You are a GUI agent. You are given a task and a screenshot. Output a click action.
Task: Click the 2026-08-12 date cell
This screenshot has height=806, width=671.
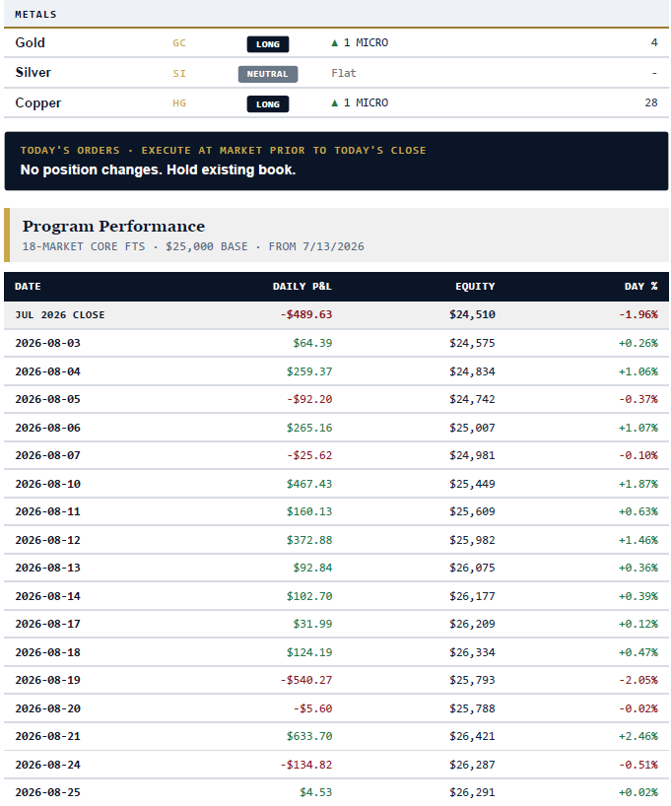(48, 540)
